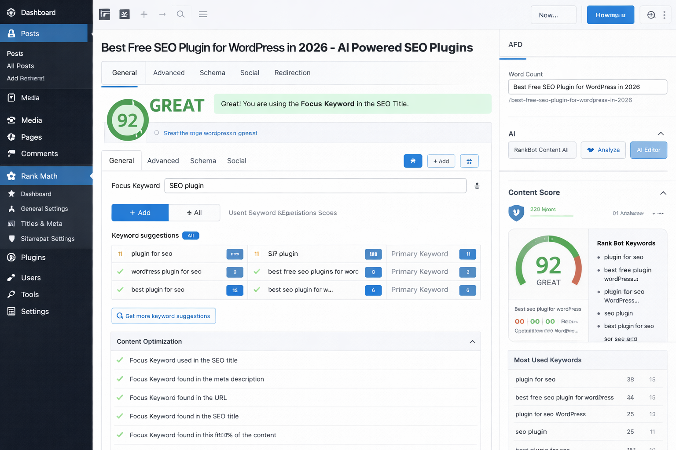Open the 01 Adalwoer dropdown arrow
The width and height of the screenshot is (676, 450).
point(658,213)
